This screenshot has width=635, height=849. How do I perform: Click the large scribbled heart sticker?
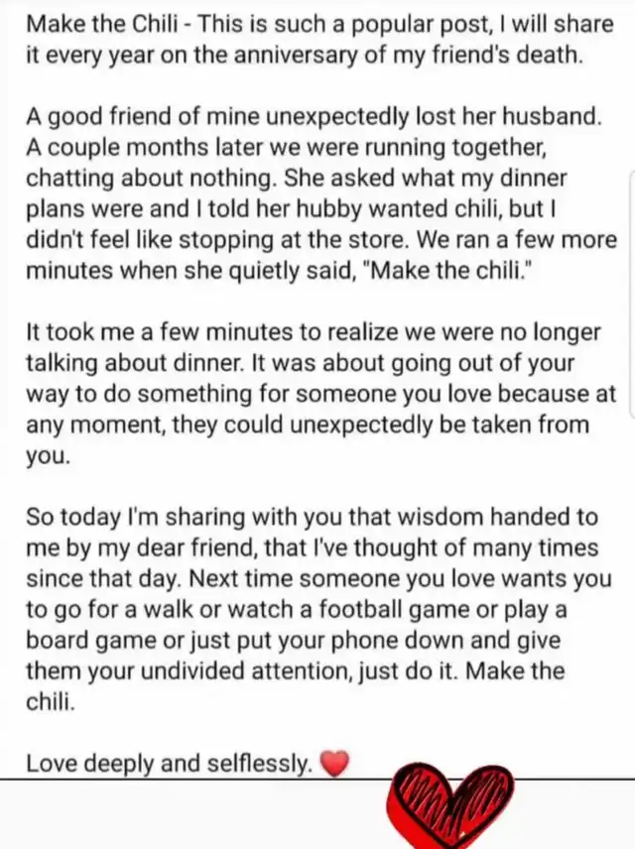pos(449,805)
